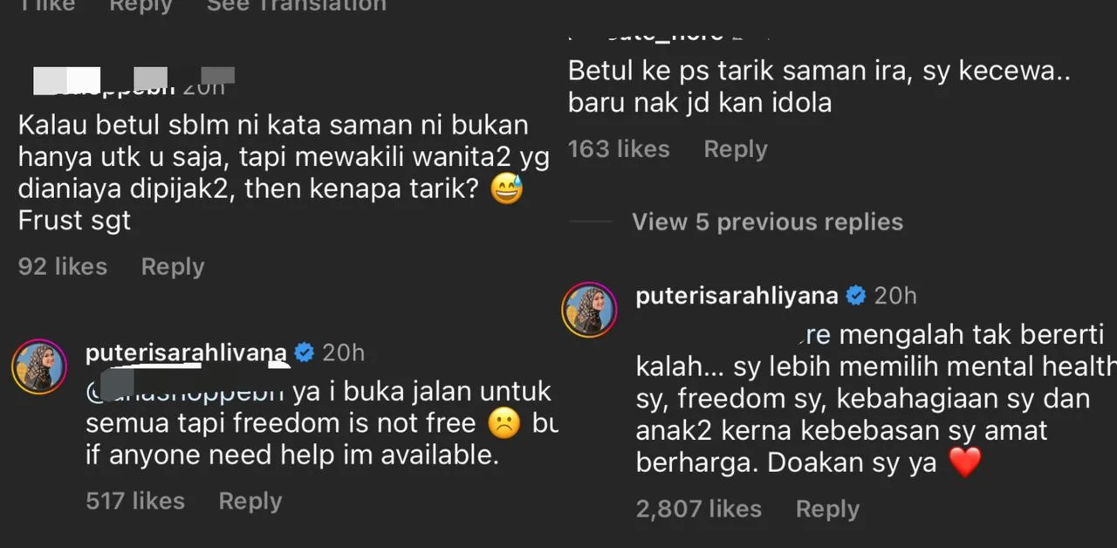Click the verified badge above "mengalah tak bererti" reply
Image resolution: width=1117 pixels, height=548 pixels.
click(856, 296)
